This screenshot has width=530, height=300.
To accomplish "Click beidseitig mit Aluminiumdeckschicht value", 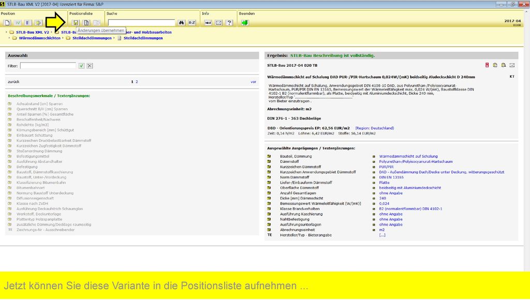I will pyautogui.click(x=410, y=188).
